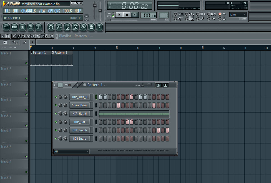Open the graph editor in step sequencer
Image resolution: width=271 pixels, height=183 pixels.
point(158,85)
